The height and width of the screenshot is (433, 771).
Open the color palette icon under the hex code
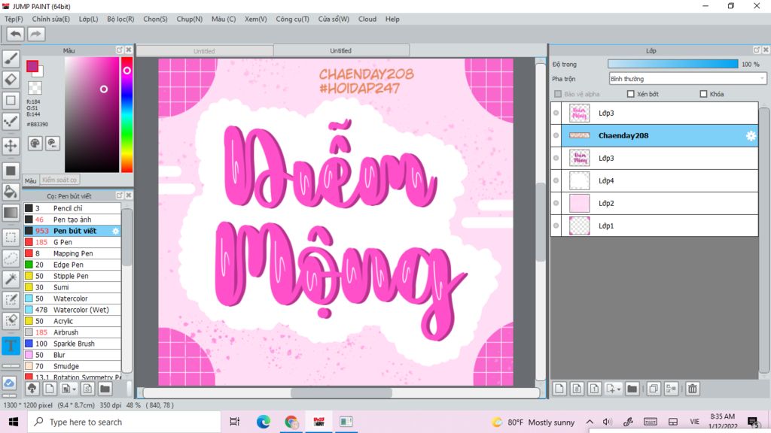[x=35, y=144]
